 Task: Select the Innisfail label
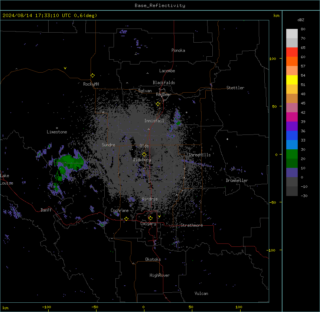coord(154,121)
